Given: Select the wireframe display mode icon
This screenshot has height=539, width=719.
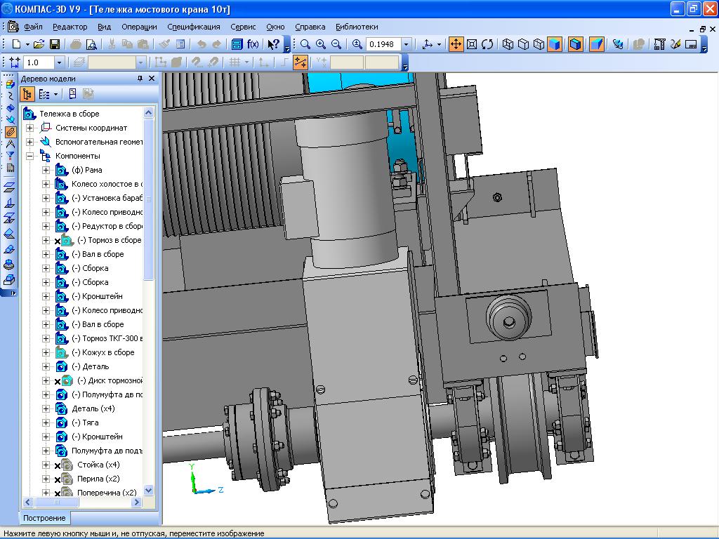Looking at the screenshot, I should [x=508, y=44].
